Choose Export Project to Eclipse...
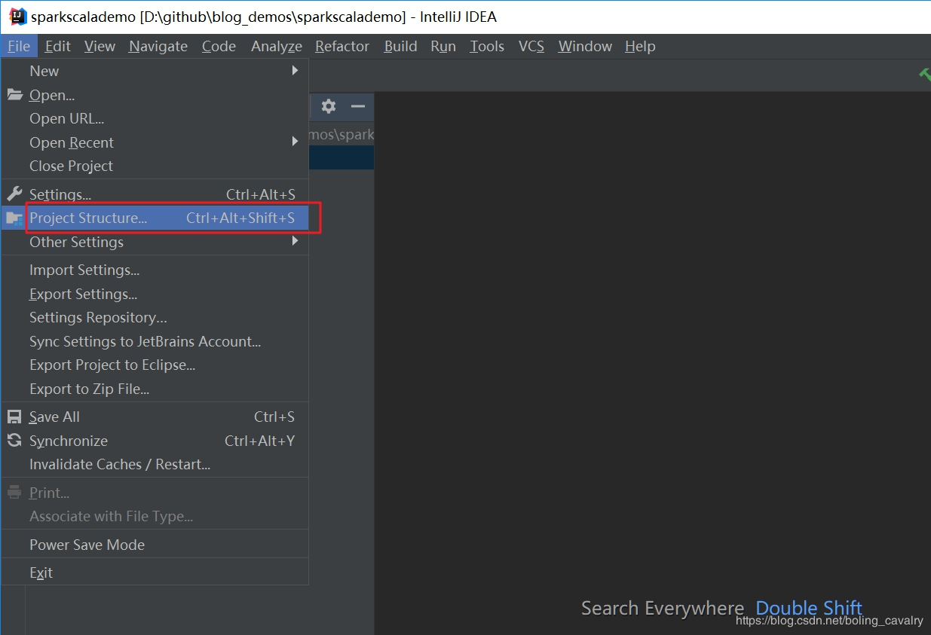This screenshot has width=931, height=635. [x=155, y=365]
